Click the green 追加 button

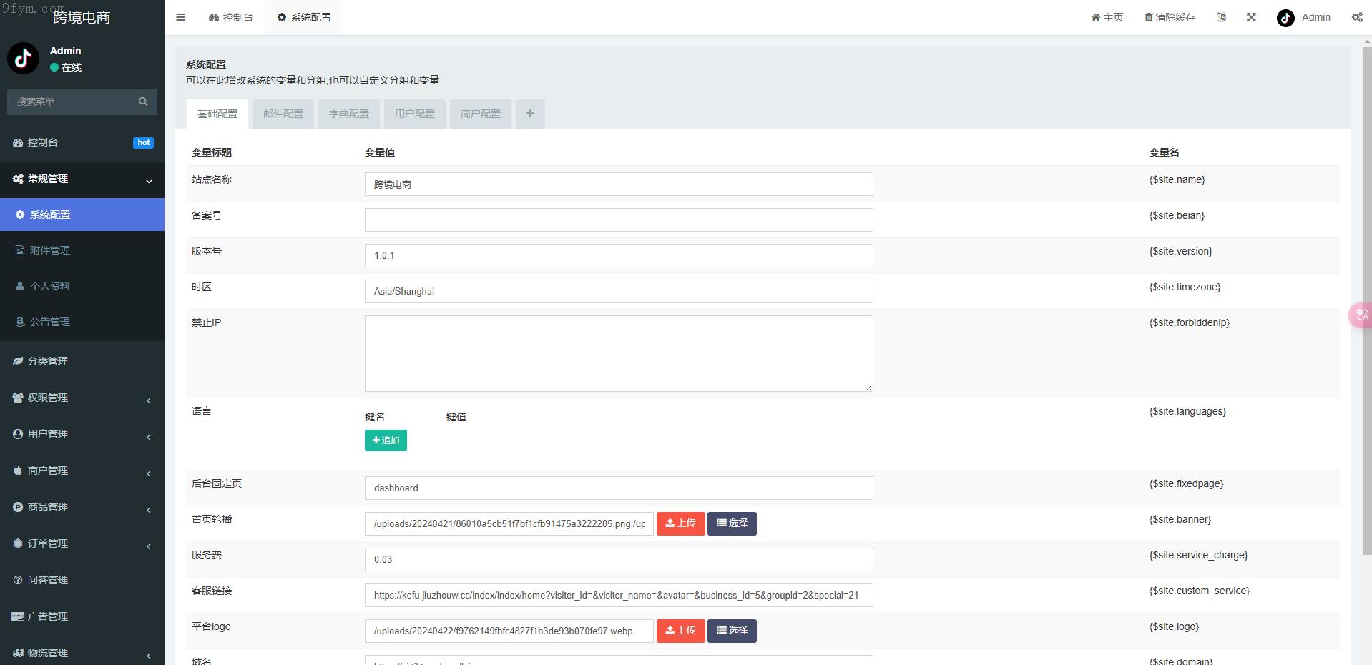(386, 440)
